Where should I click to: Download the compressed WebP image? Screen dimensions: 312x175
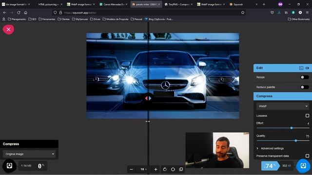point(303,166)
